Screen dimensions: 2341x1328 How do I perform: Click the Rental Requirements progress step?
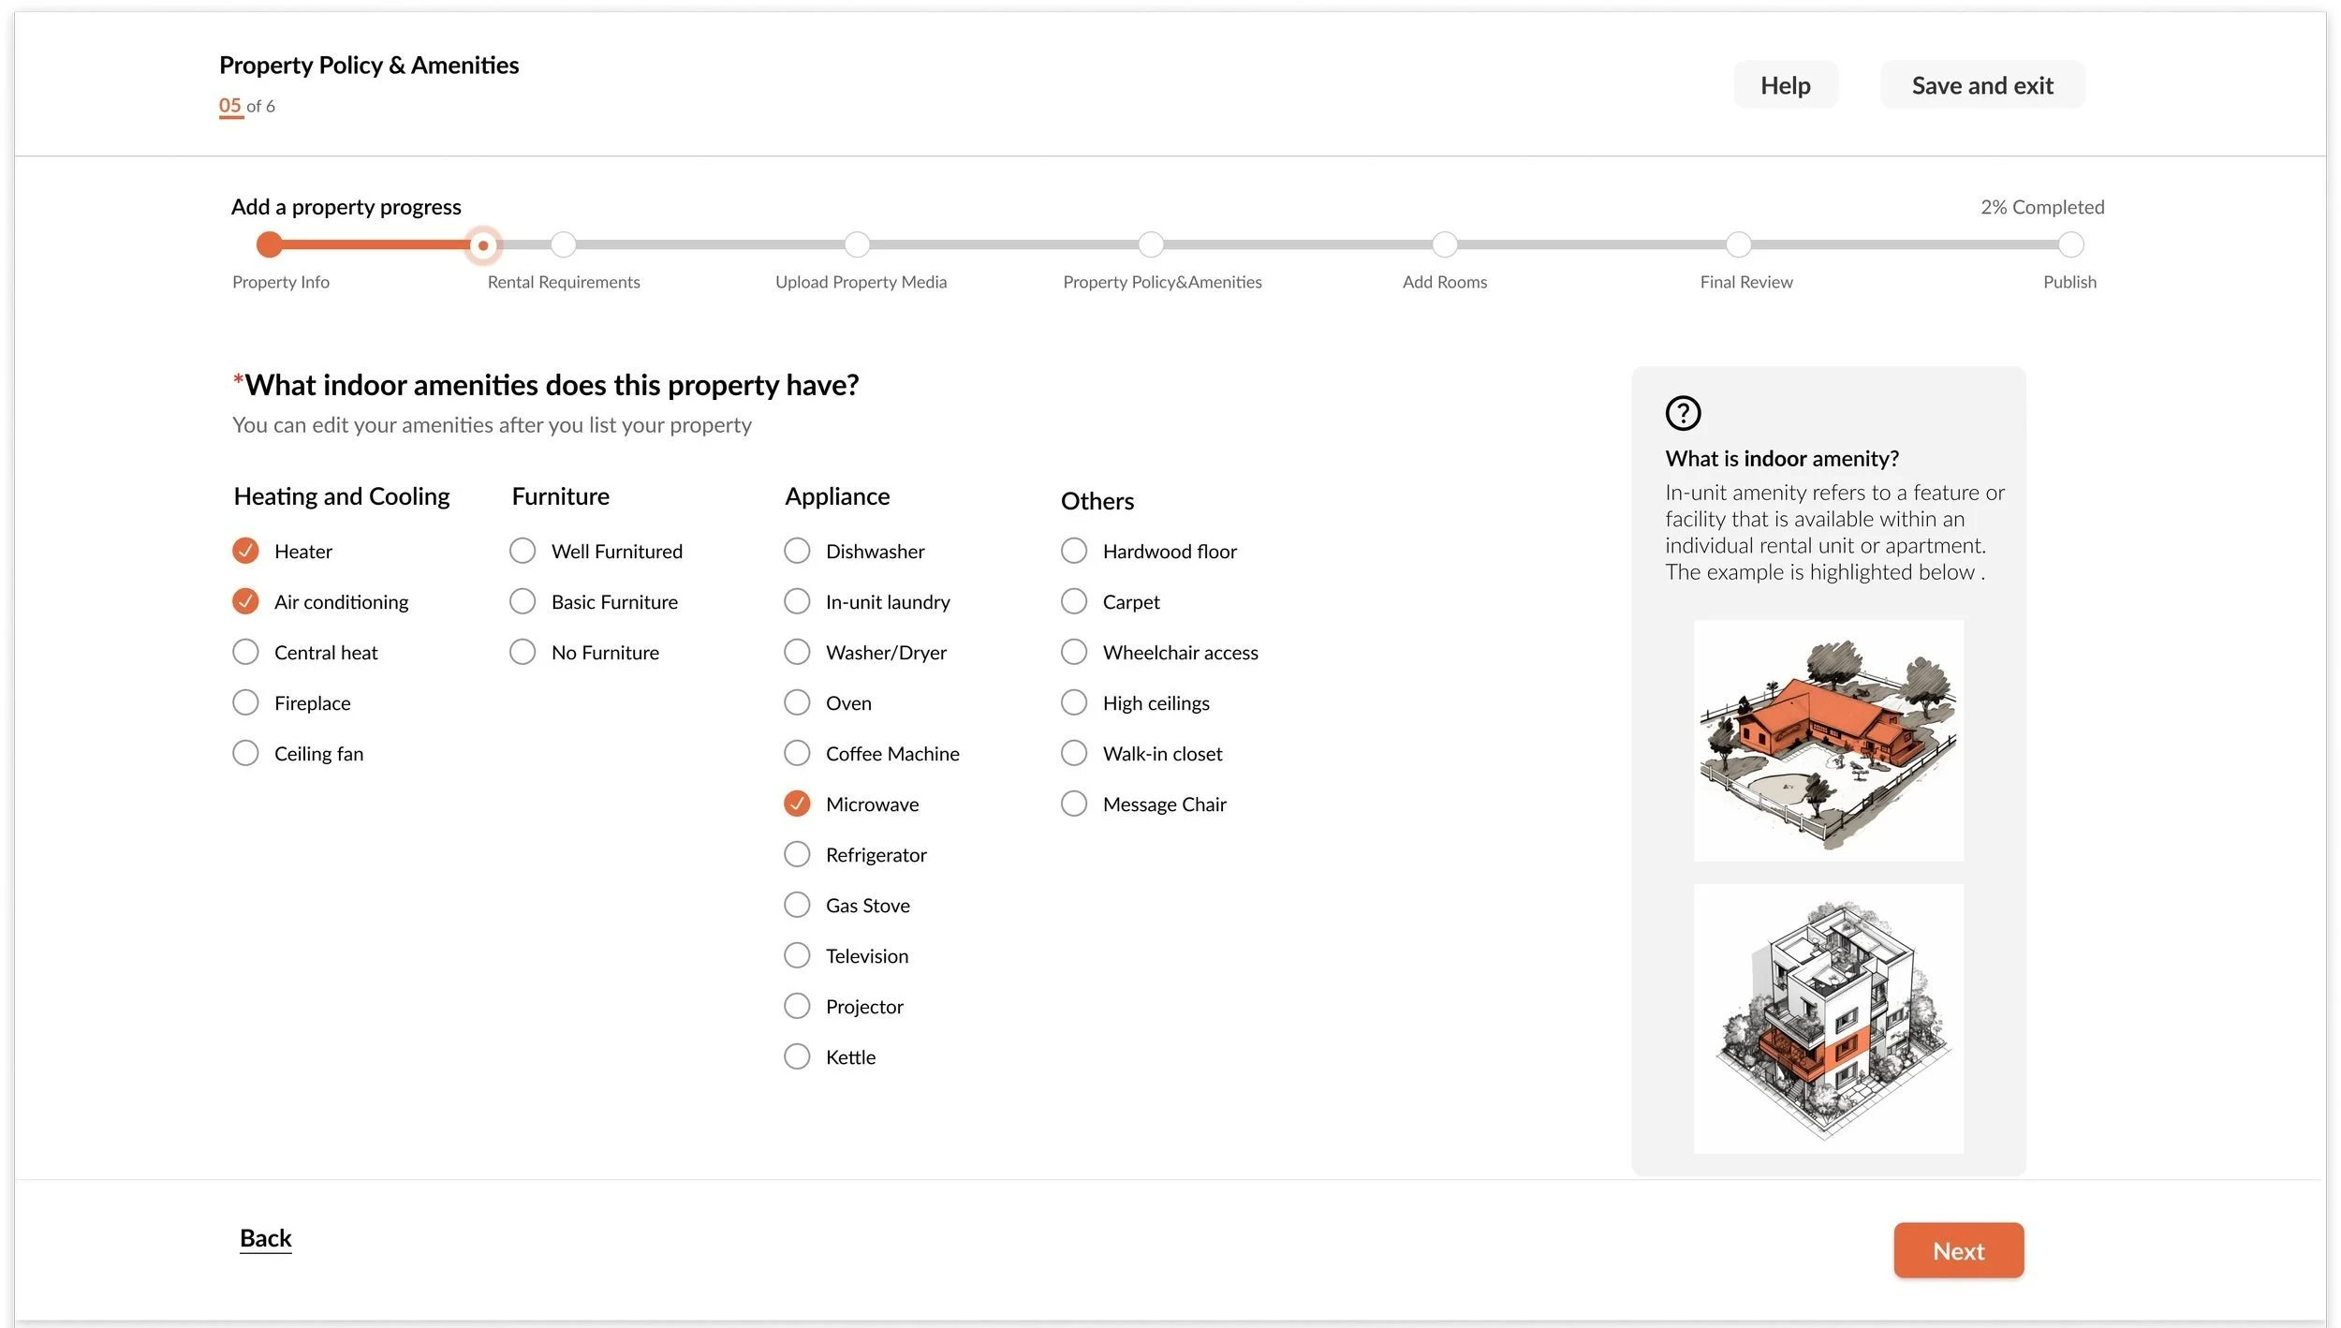click(x=563, y=244)
